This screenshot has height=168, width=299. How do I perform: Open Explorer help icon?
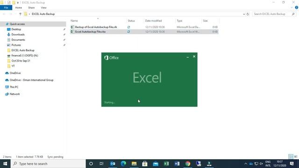coord(297,7)
